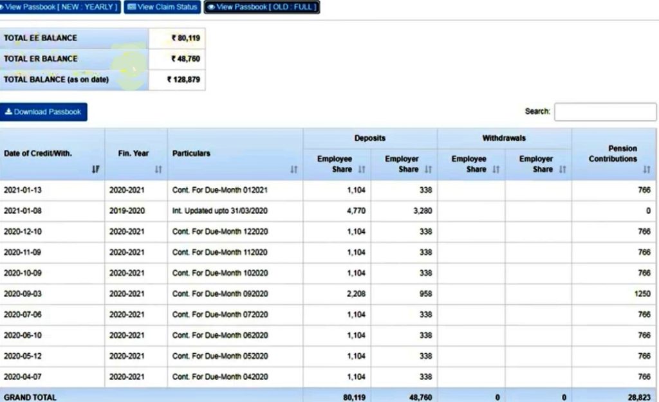Sort the Pension Contributions column

(x=647, y=169)
